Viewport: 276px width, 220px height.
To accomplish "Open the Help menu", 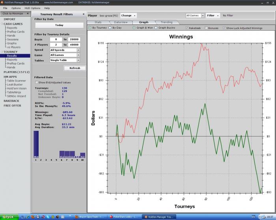I will coord(47,8).
